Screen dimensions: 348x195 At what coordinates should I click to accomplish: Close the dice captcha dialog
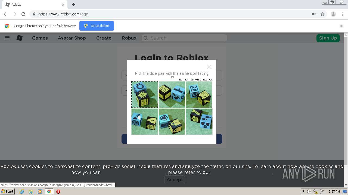(209, 67)
